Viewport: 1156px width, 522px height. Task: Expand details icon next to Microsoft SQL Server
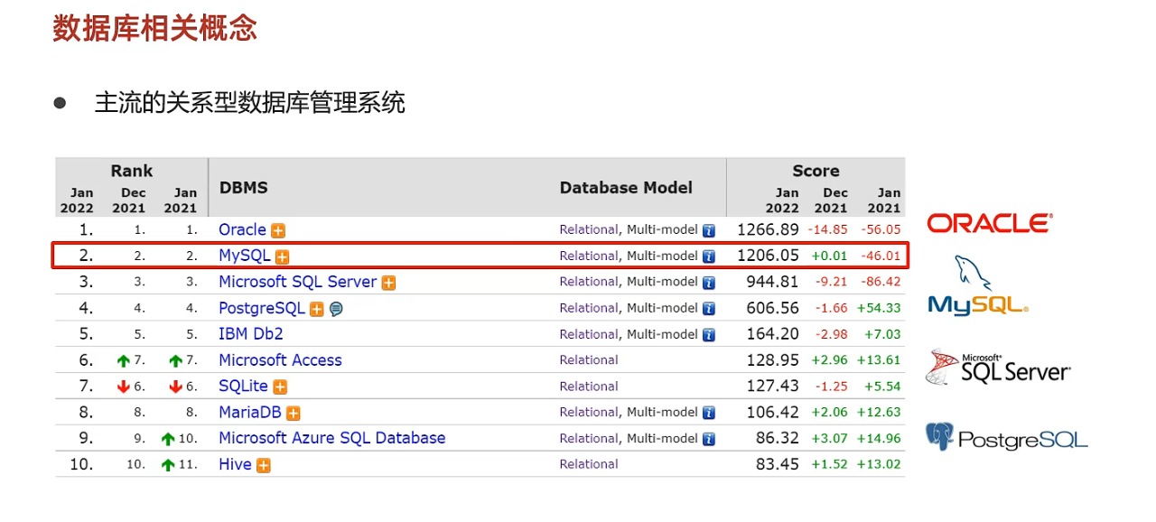point(388,283)
